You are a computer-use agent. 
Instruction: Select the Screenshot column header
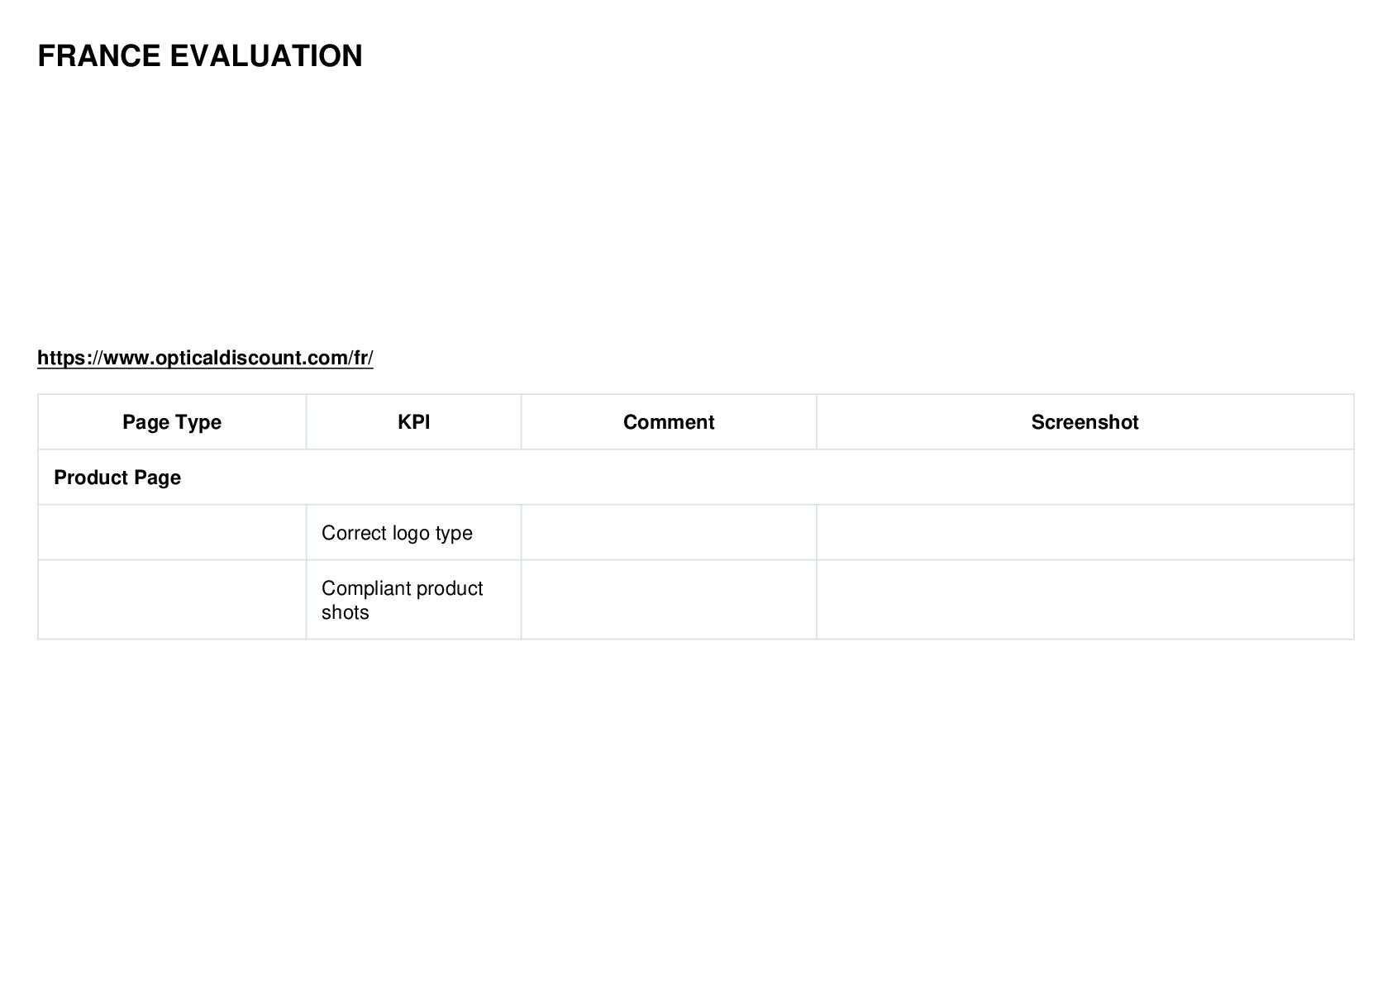click(1085, 422)
